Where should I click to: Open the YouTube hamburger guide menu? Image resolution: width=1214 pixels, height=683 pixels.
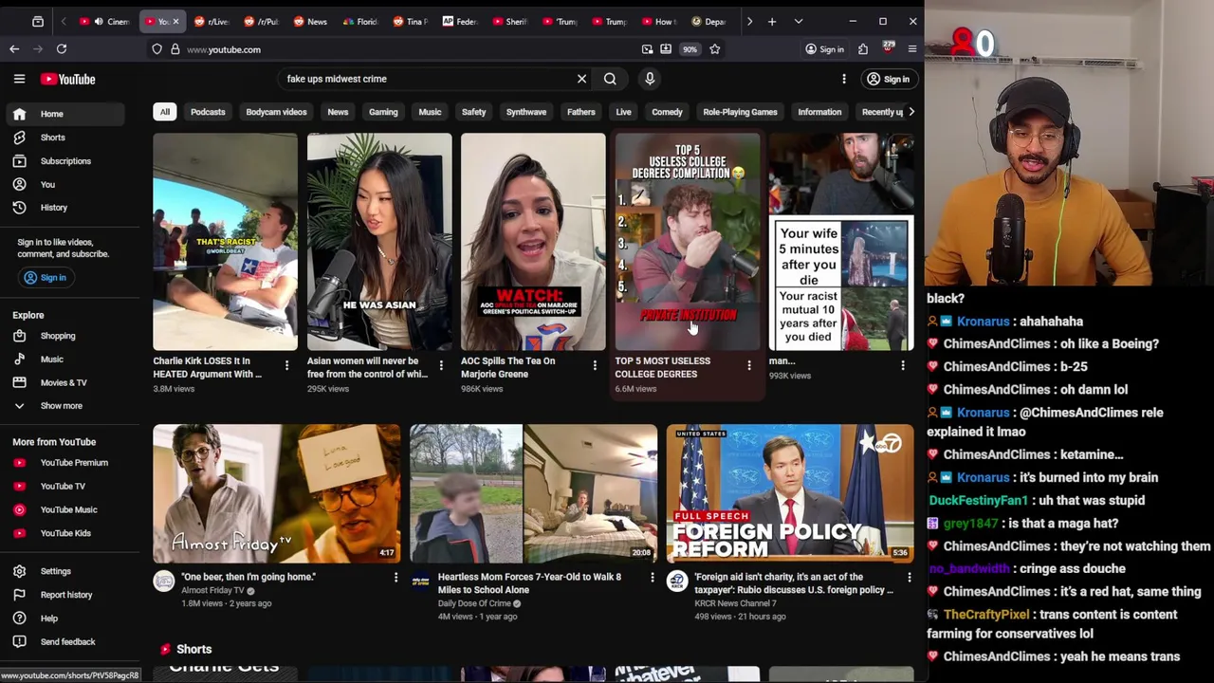coord(19,79)
